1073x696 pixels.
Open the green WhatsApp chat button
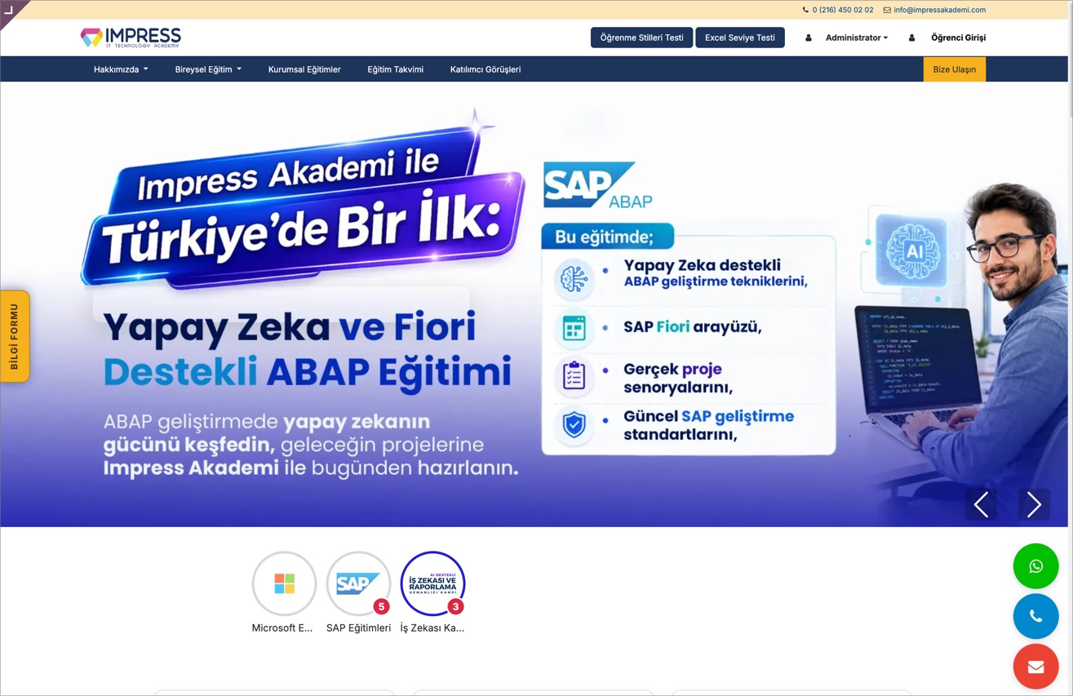(x=1035, y=565)
